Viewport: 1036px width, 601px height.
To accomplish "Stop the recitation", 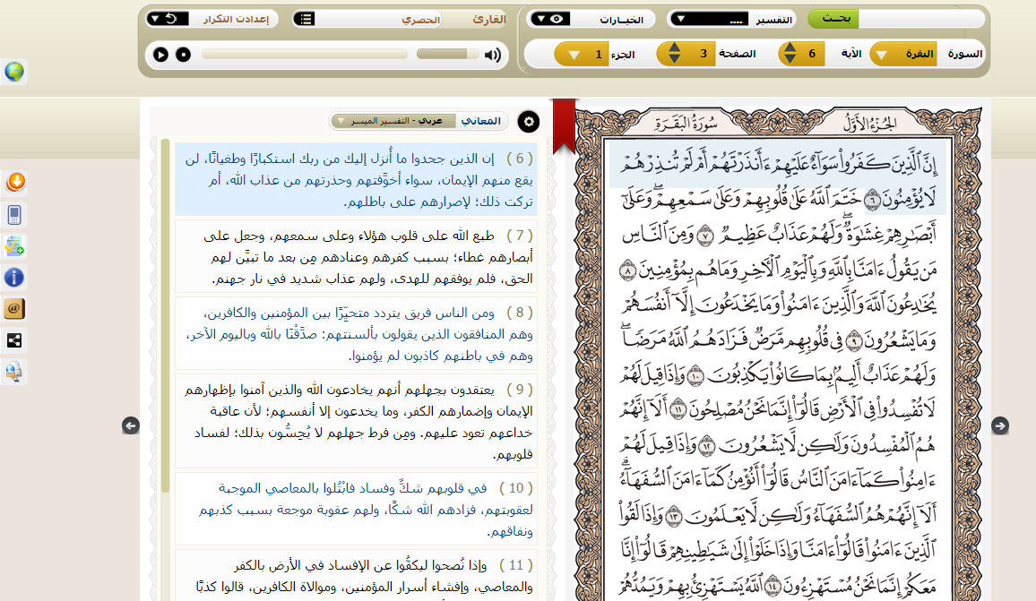I will (183, 55).
